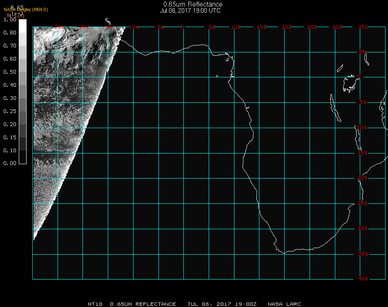Click the colorbar value '0.15'
This screenshot has height=307, width=388.
pyautogui.click(x=10, y=138)
